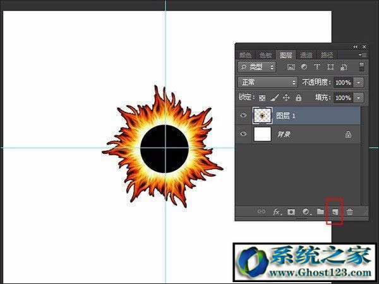The image size is (379, 284).
Task: Switch to the 通道 tab
Action: tap(306, 55)
